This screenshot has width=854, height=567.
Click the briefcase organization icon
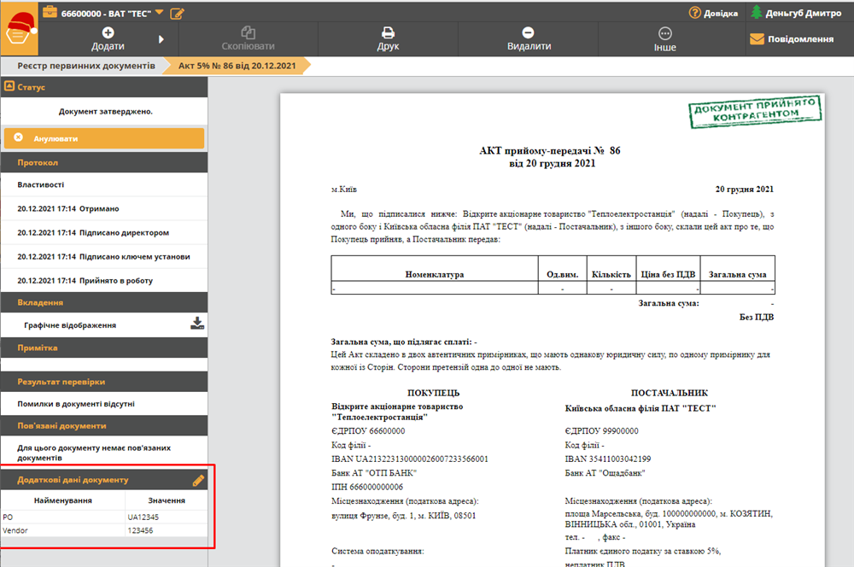(x=50, y=11)
